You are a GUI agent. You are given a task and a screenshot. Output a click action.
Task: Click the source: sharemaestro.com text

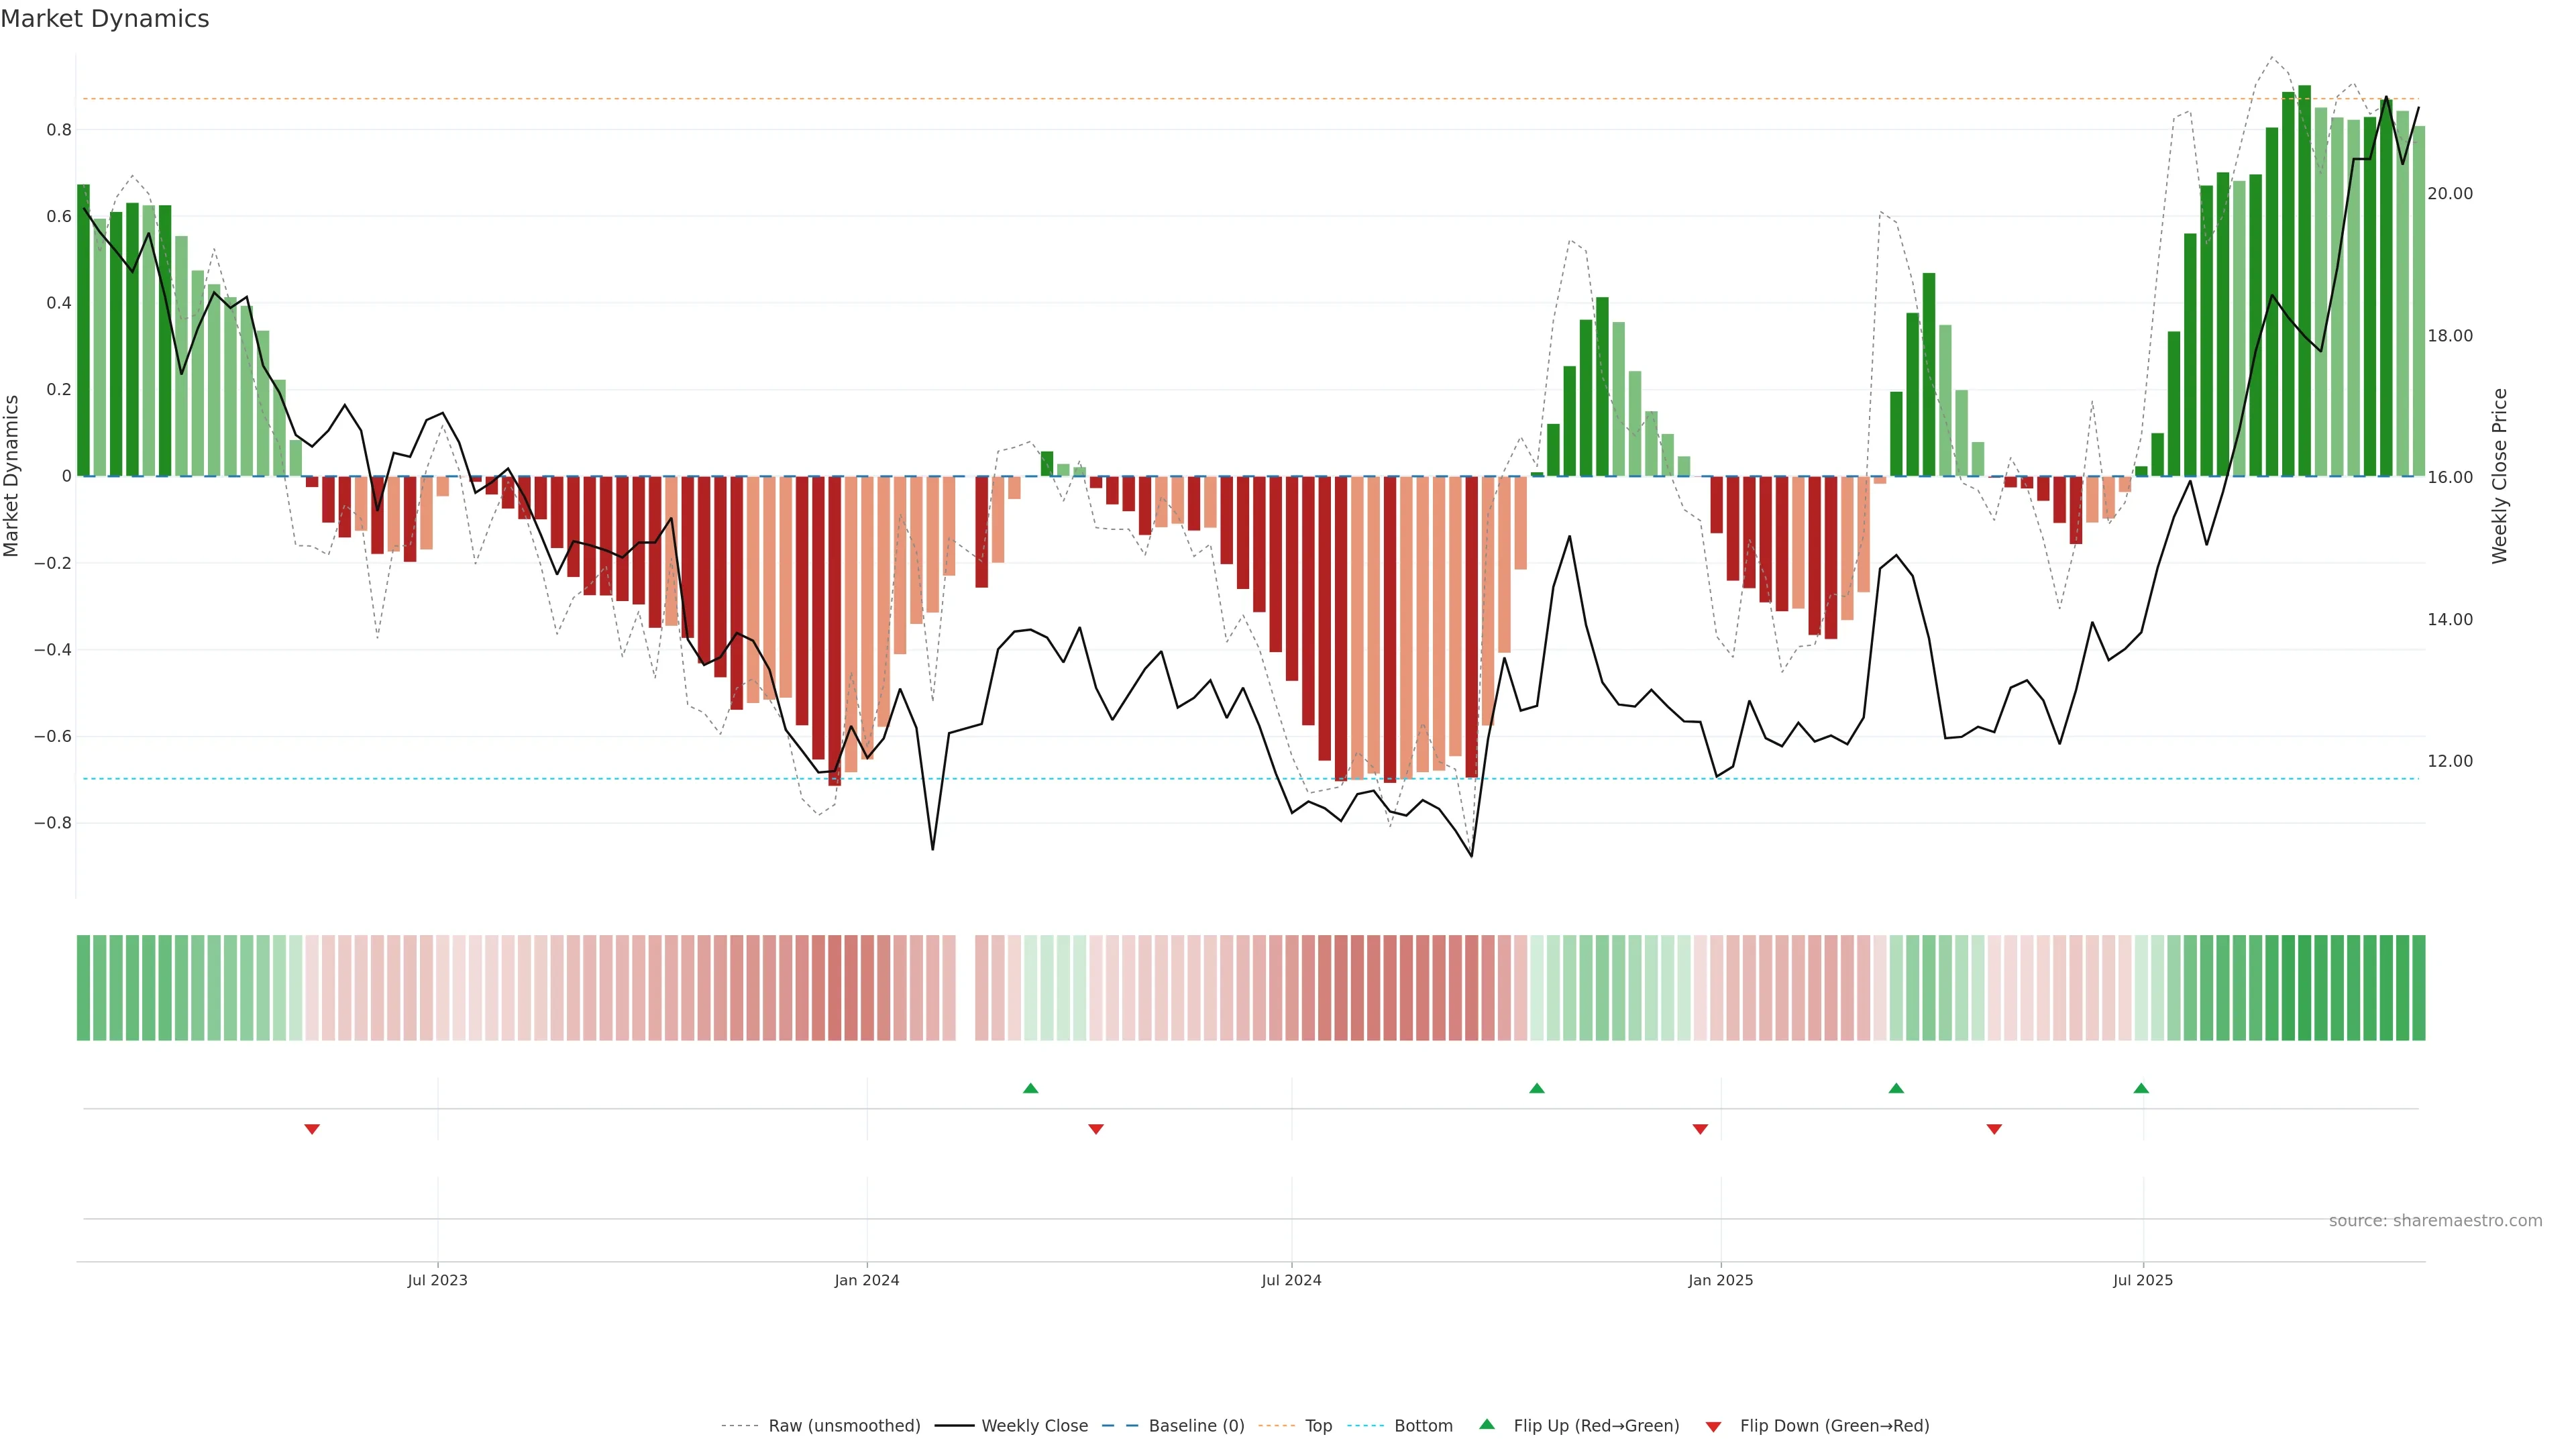tap(2435, 1220)
